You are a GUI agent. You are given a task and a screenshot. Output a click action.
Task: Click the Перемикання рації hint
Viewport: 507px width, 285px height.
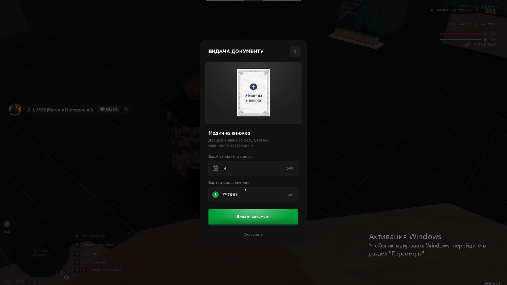tap(98, 270)
